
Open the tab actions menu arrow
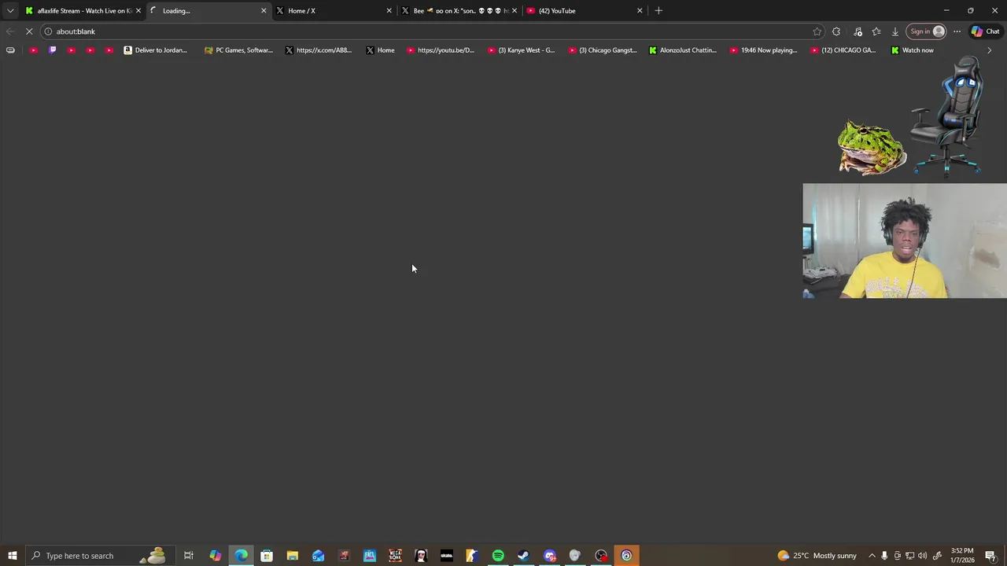click(10, 11)
